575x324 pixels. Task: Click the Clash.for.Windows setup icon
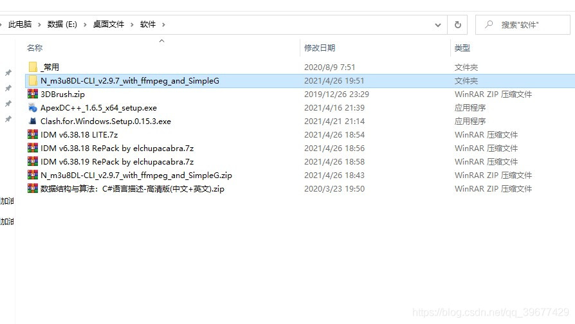[x=33, y=121]
